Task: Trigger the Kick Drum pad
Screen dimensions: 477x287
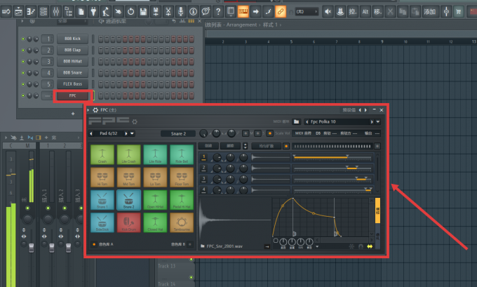Action: coord(128,222)
